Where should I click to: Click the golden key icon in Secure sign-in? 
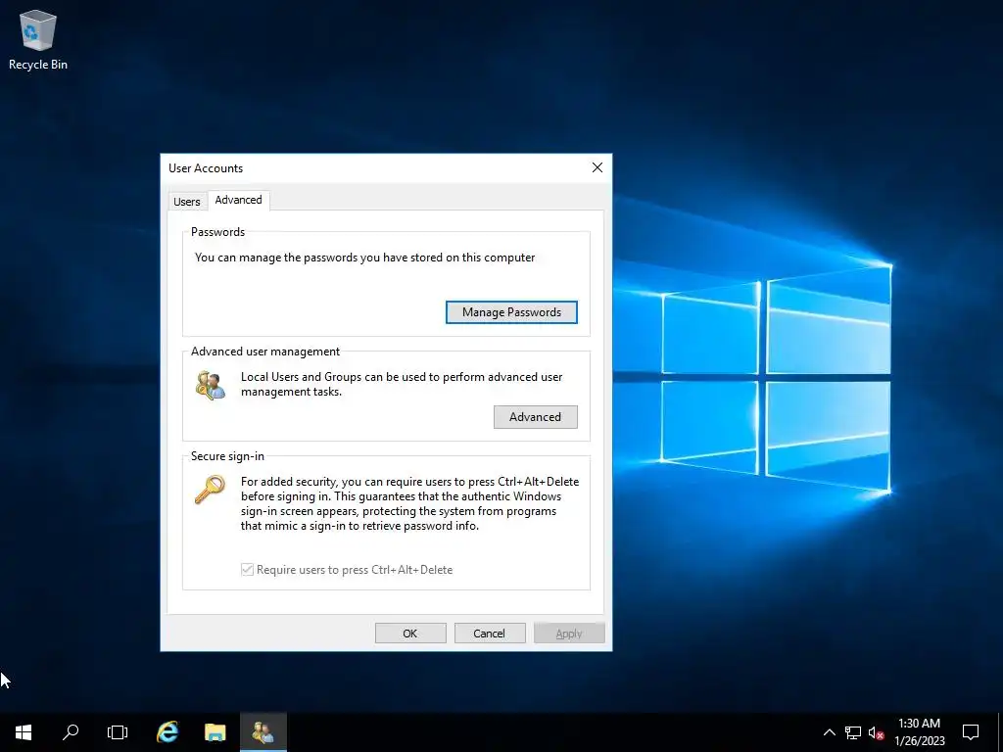(x=210, y=490)
